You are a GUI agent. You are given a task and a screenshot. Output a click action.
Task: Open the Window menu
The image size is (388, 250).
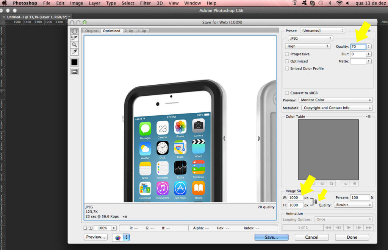[192, 3]
